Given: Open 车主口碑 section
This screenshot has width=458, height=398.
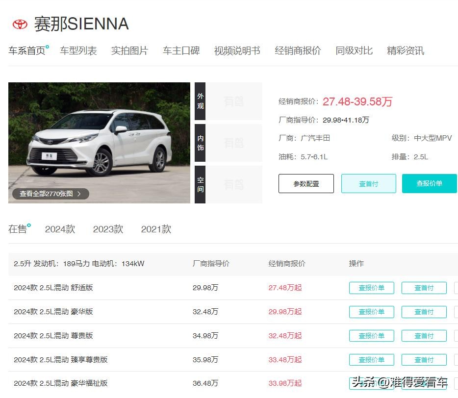Looking at the screenshot, I should (x=181, y=50).
